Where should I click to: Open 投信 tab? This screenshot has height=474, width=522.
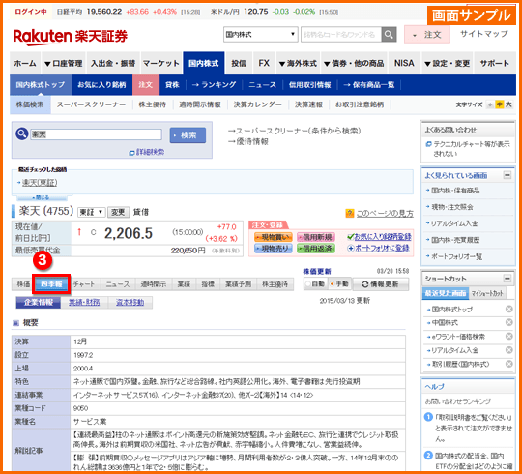[x=239, y=63]
